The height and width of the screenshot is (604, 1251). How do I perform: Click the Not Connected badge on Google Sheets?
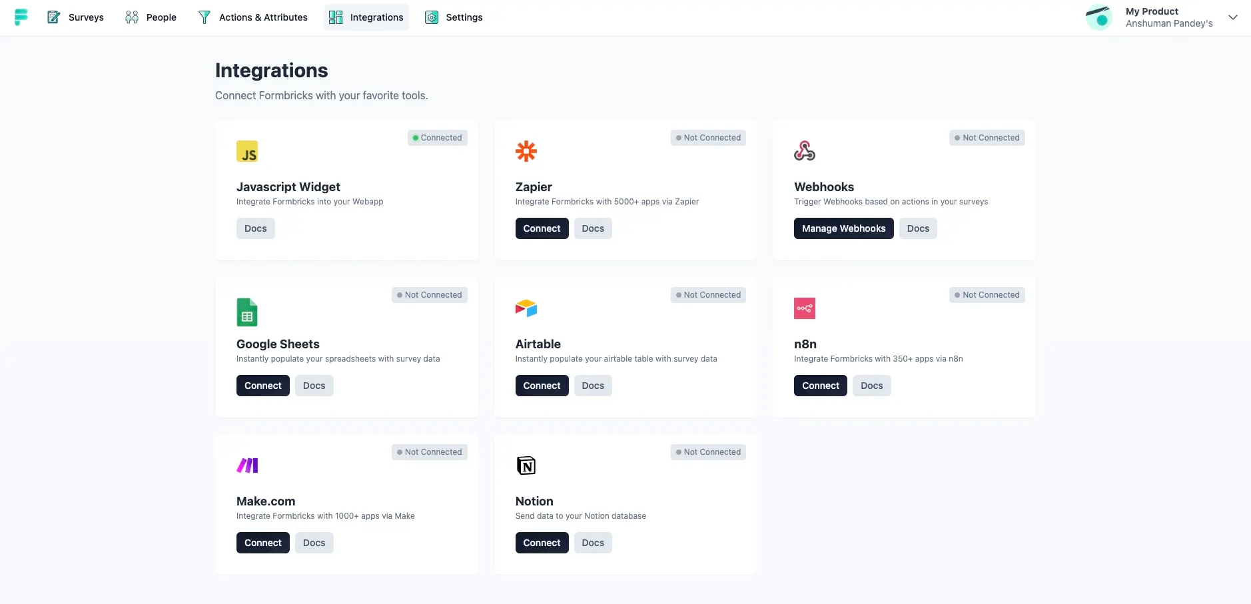[x=430, y=295]
